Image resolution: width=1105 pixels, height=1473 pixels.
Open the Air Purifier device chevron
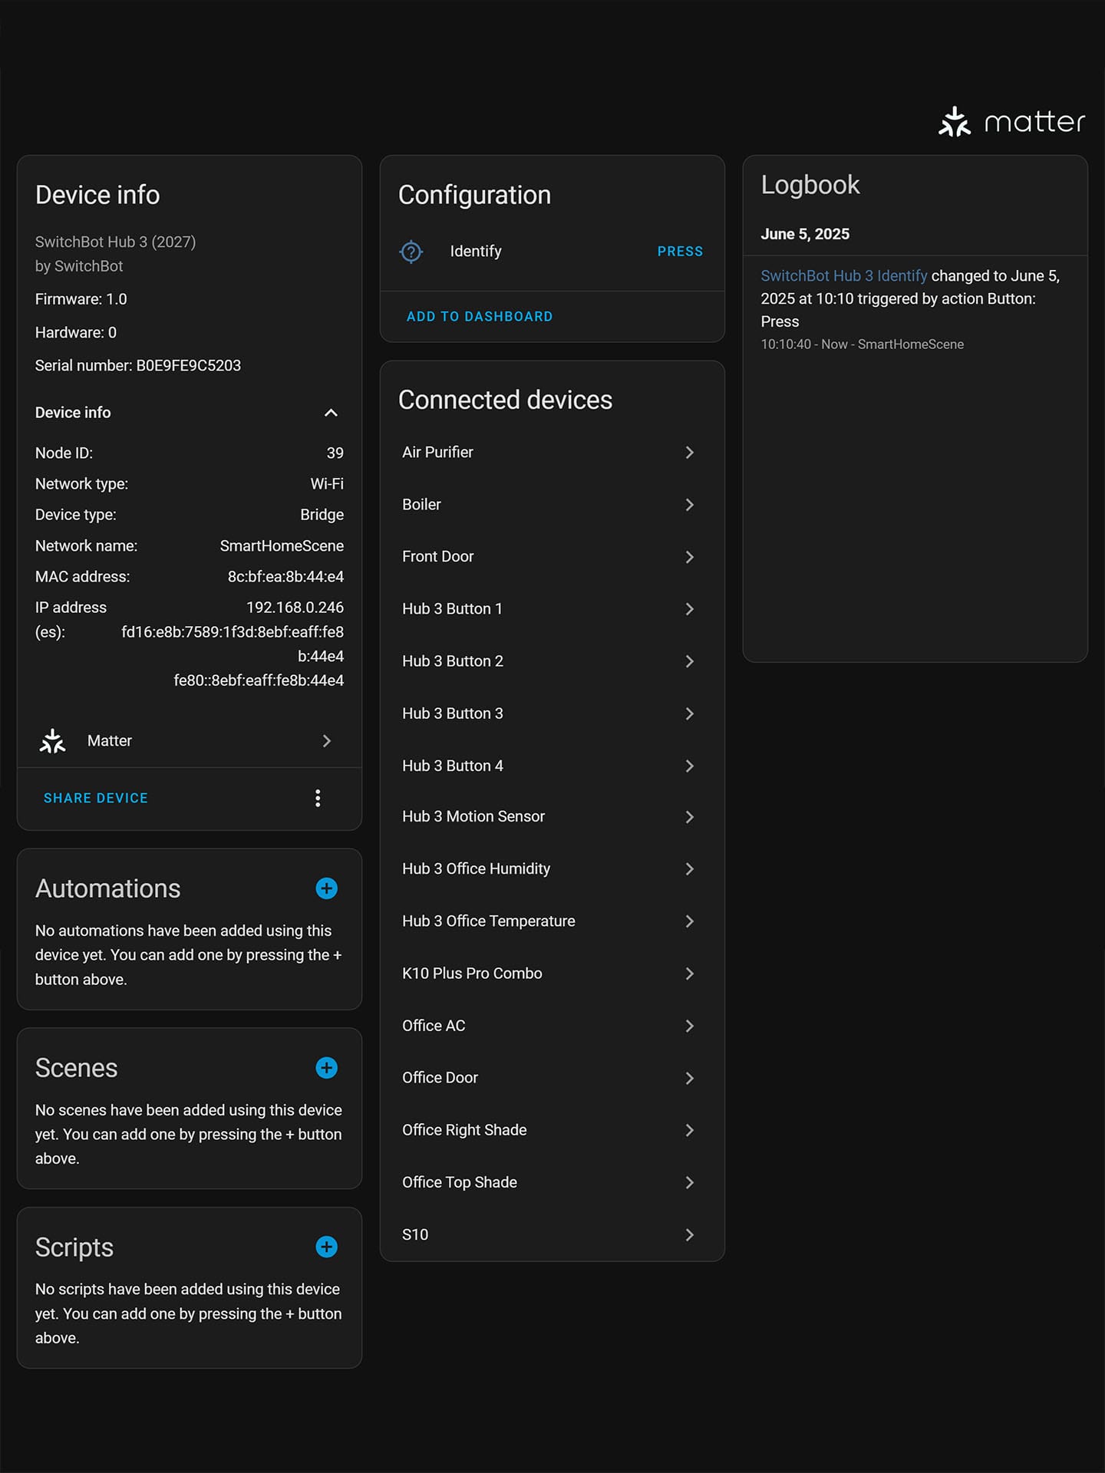pyautogui.click(x=689, y=453)
